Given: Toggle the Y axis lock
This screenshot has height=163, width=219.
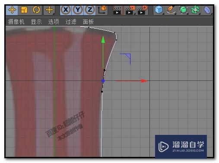Looking at the screenshot, I should pos(78,10).
